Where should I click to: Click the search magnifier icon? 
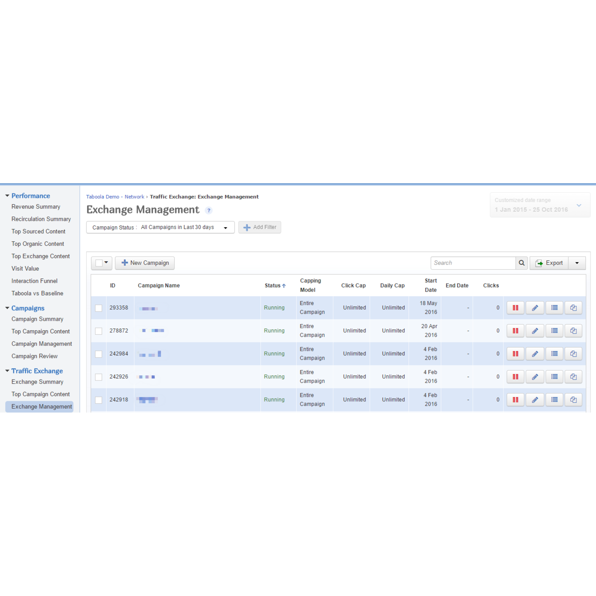tap(521, 263)
